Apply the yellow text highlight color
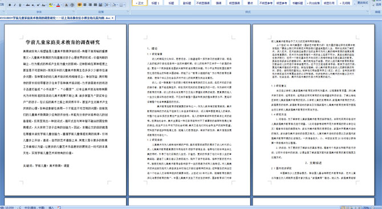 point(51,5)
